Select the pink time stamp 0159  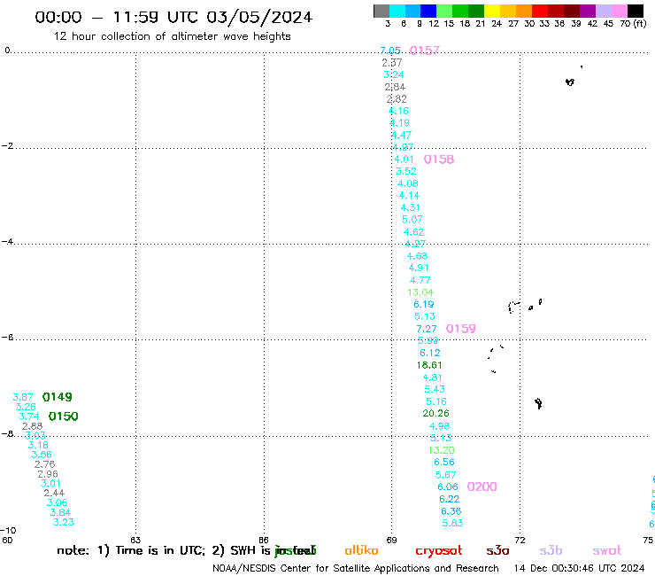[x=461, y=329]
